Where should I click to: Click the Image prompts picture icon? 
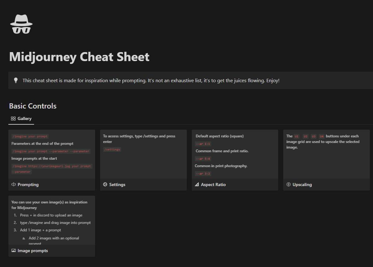pos(14,251)
